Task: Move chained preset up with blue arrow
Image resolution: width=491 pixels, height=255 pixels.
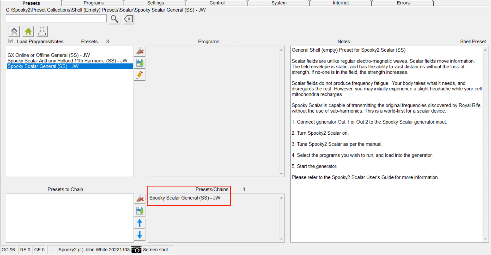Action: tap(140, 223)
